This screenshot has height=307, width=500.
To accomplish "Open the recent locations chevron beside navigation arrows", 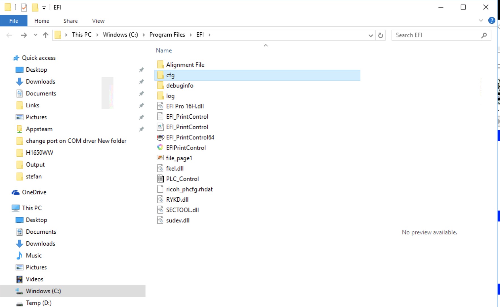I will point(35,35).
